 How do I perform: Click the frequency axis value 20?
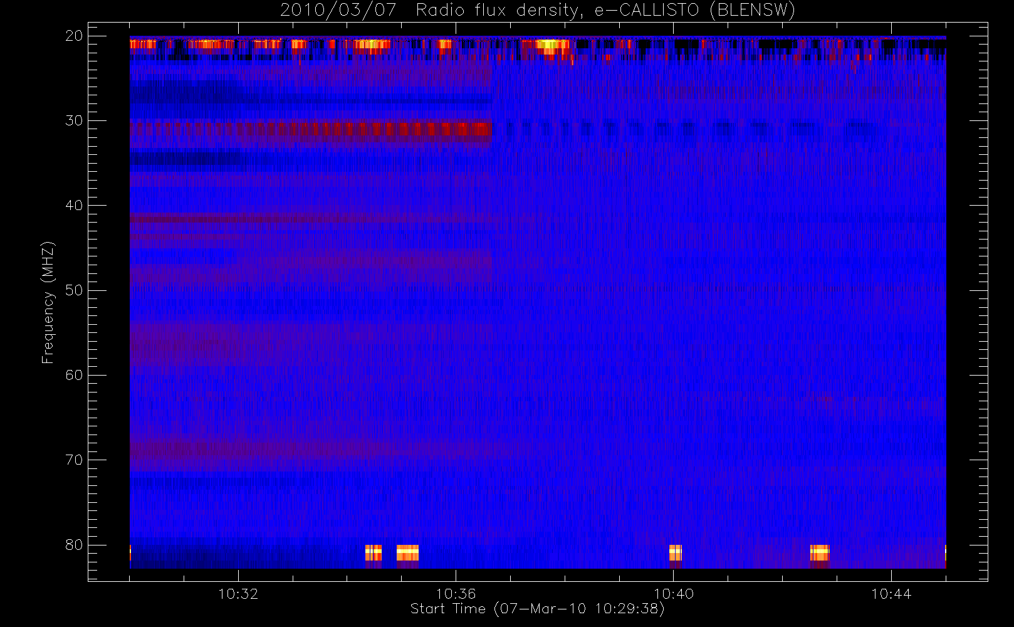click(x=74, y=36)
